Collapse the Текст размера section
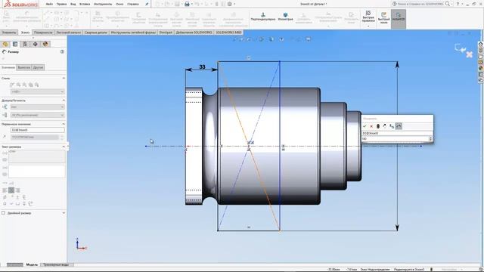Screen dimensions: 484x272 [x=64, y=147]
